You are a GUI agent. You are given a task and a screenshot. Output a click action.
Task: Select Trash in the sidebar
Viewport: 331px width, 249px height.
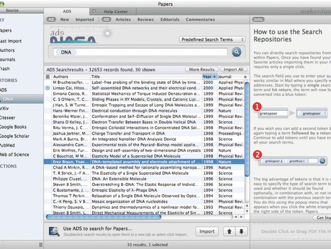coord(5,68)
